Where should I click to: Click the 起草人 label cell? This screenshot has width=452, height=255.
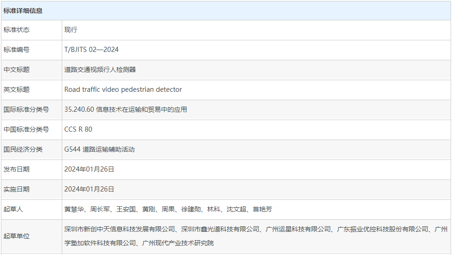pyautogui.click(x=13, y=209)
